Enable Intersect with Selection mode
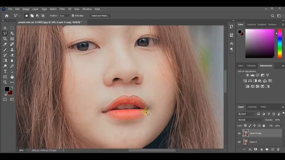 pos(43,16)
